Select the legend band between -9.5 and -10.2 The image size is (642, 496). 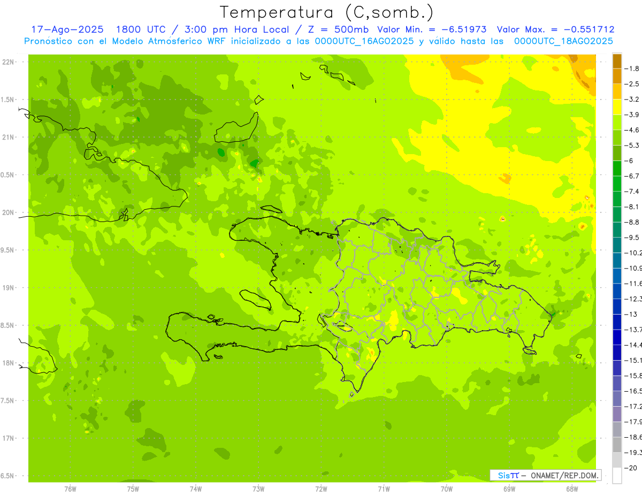pos(617,245)
